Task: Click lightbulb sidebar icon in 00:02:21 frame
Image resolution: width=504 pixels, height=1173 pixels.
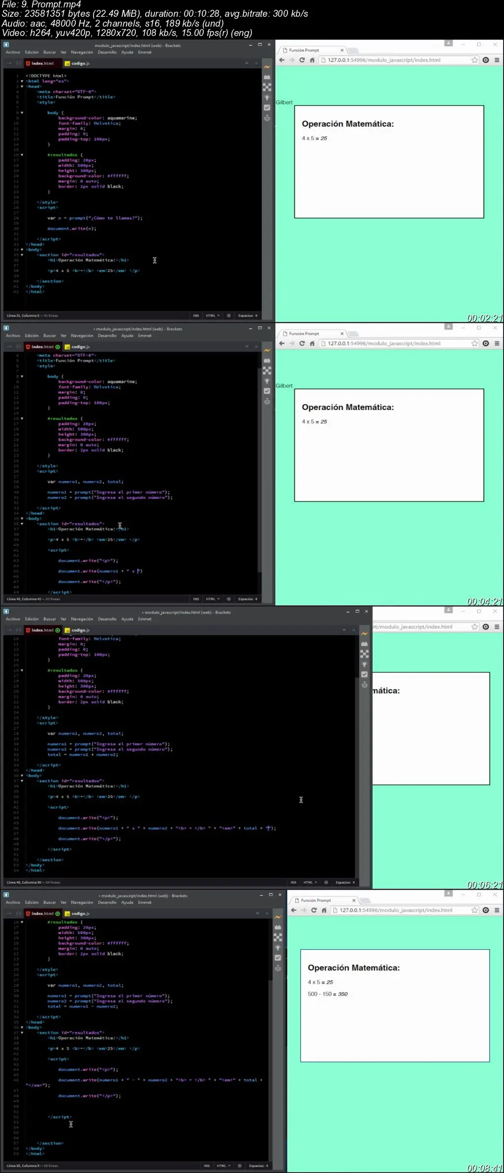Action: (x=267, y=98)
